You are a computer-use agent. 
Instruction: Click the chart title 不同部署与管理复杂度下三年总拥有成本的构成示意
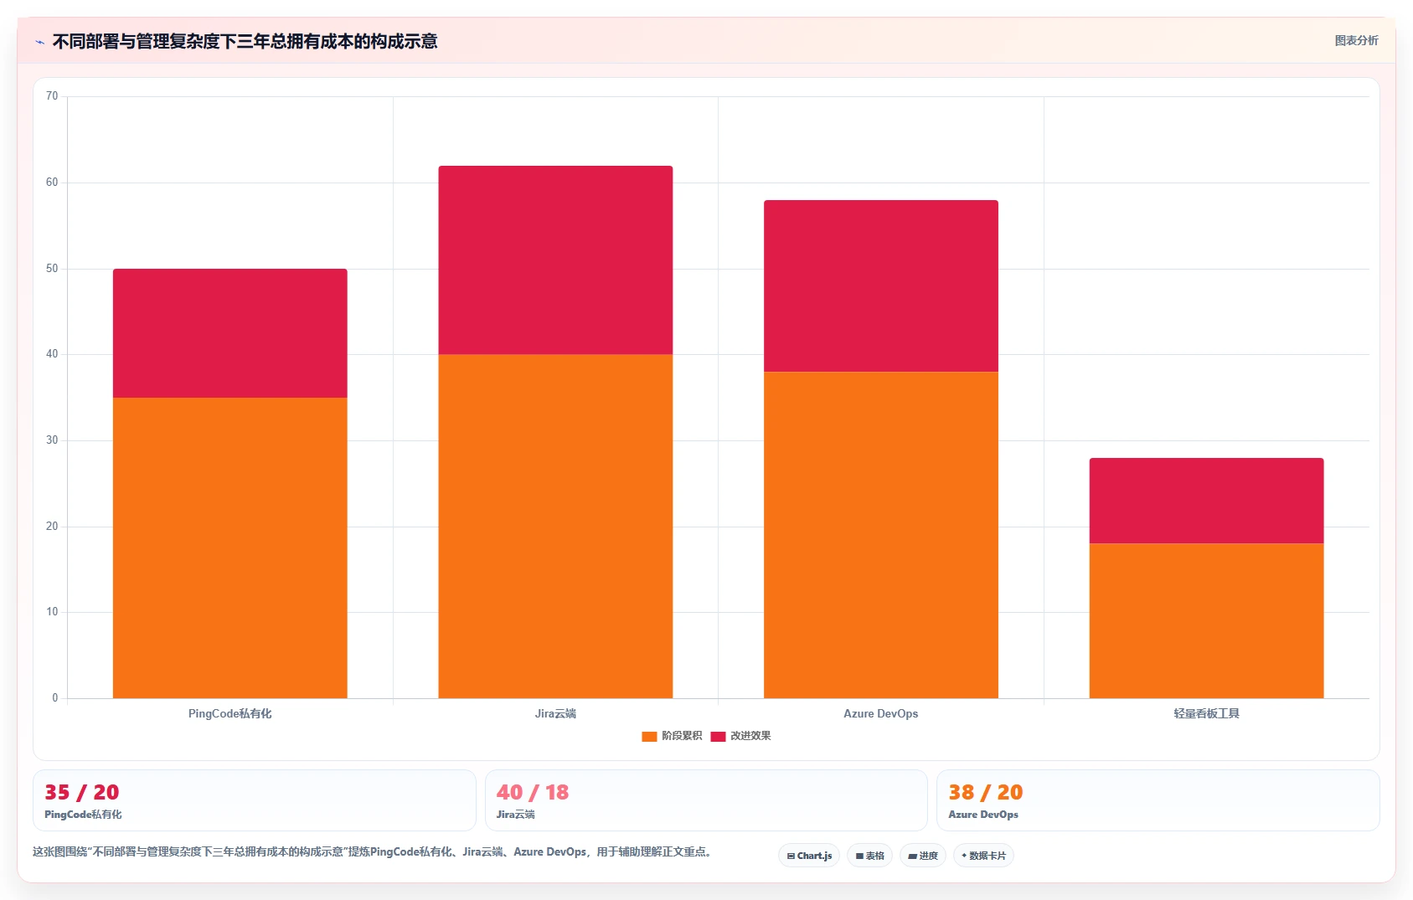tap(245, 42)
